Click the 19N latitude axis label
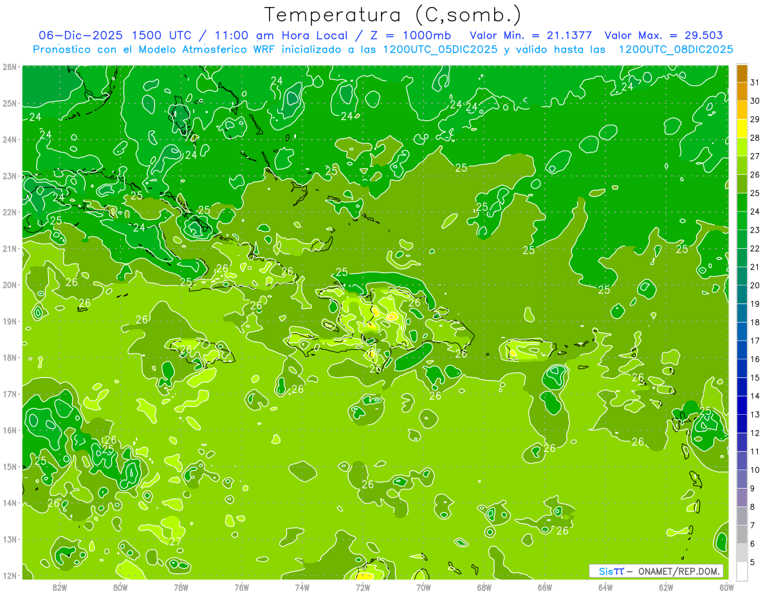The width and height of the screenshot is (772, 596). [x=9, y=321]
